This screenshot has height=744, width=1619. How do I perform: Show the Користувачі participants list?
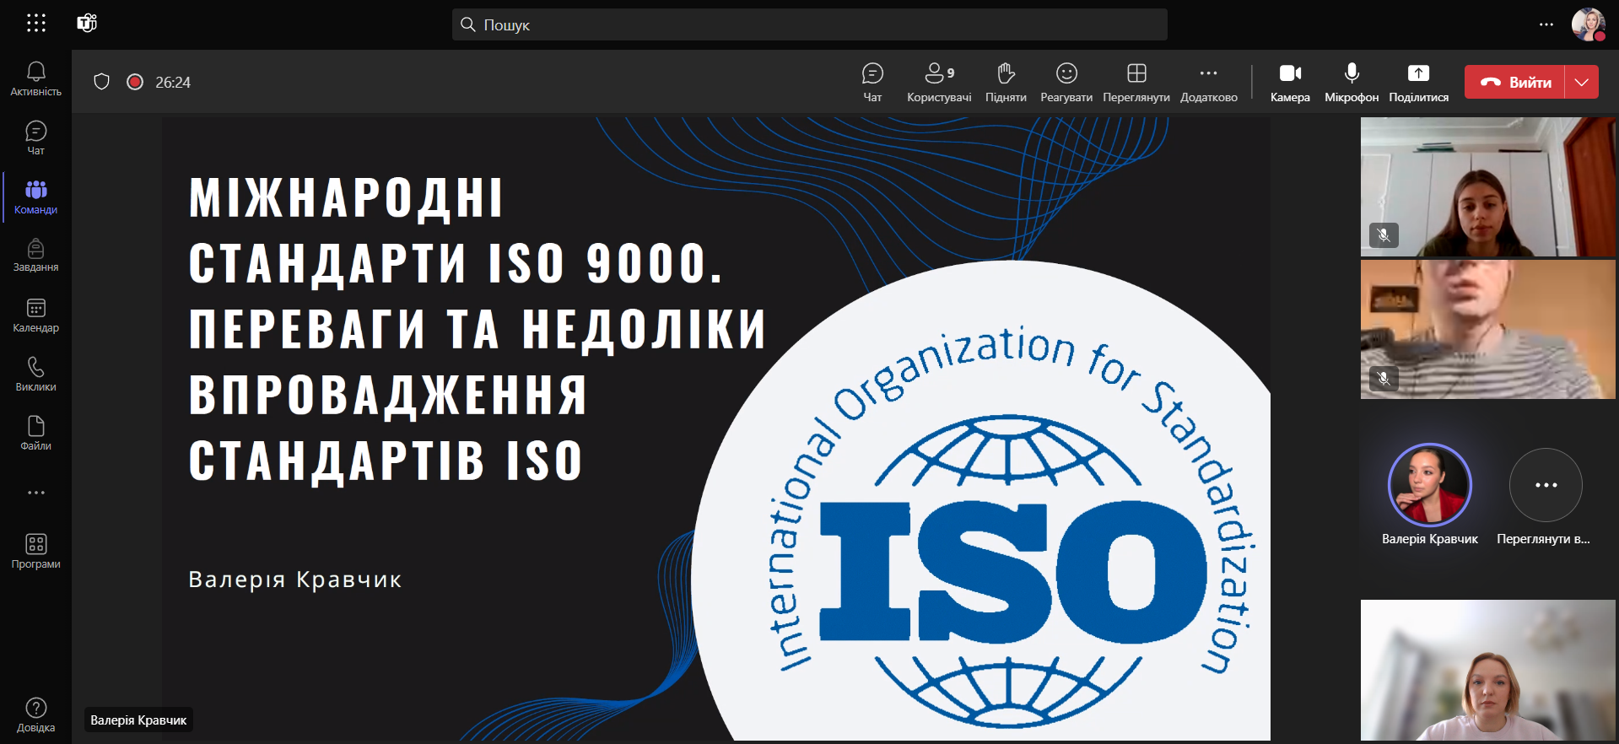tap(938, 83)
